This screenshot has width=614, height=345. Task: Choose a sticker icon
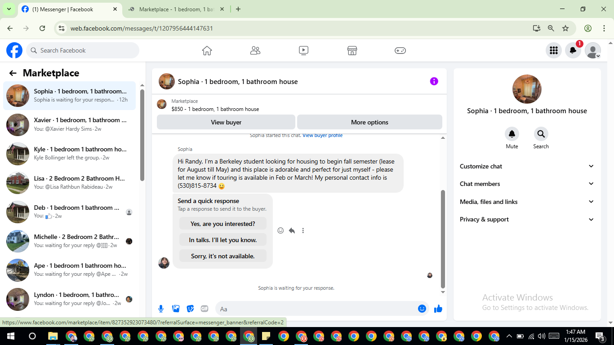(190, 309)
